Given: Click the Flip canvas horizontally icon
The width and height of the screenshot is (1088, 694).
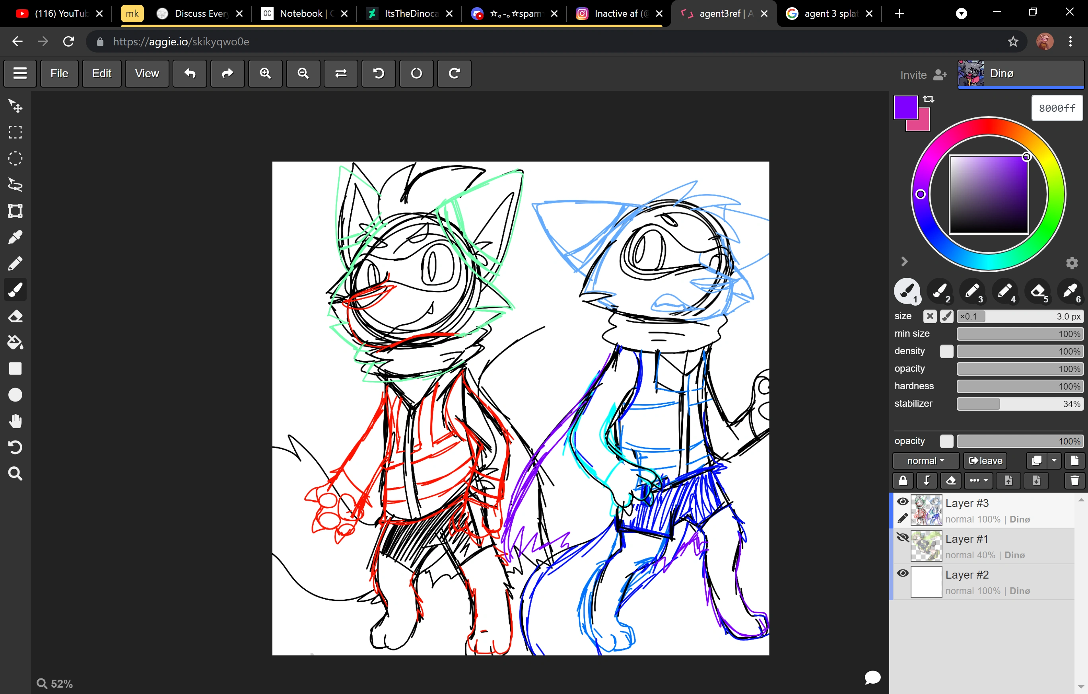Looking at the screenshot, I should (x=341, y=73).
